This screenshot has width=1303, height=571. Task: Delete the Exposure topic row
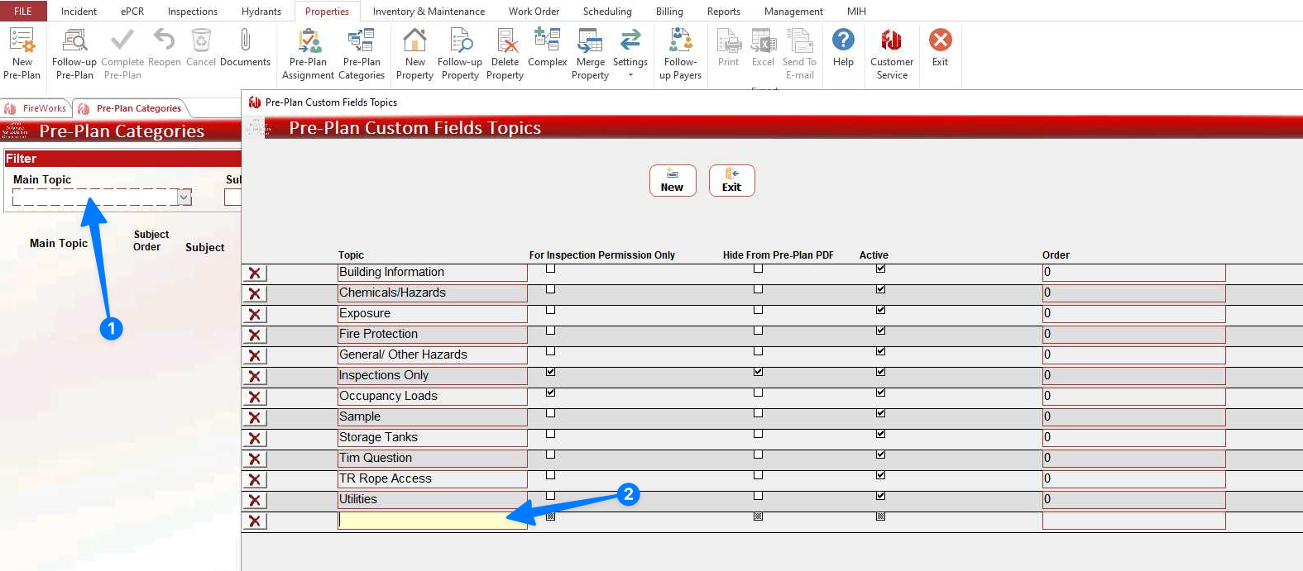click(x=255, y=315)
